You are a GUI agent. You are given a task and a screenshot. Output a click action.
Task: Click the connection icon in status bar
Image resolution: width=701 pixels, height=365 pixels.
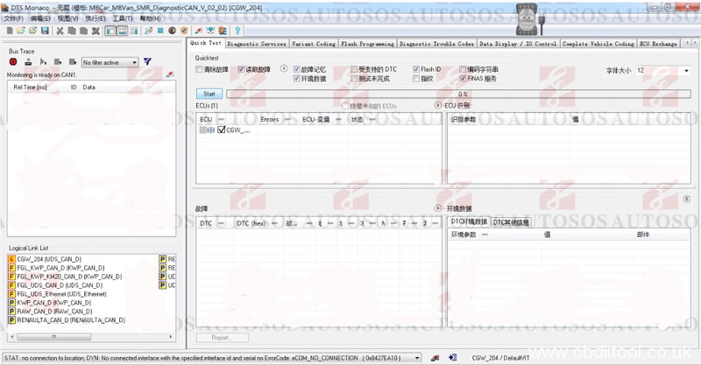(435, 358)
